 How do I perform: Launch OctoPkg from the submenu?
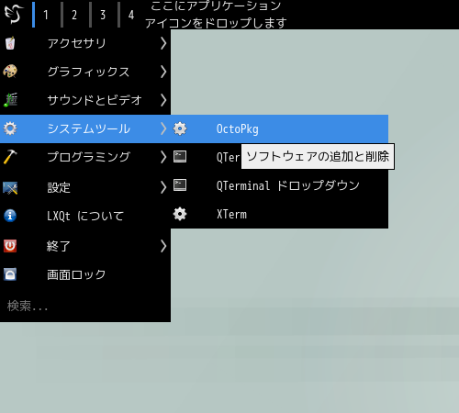coord(280,128)
